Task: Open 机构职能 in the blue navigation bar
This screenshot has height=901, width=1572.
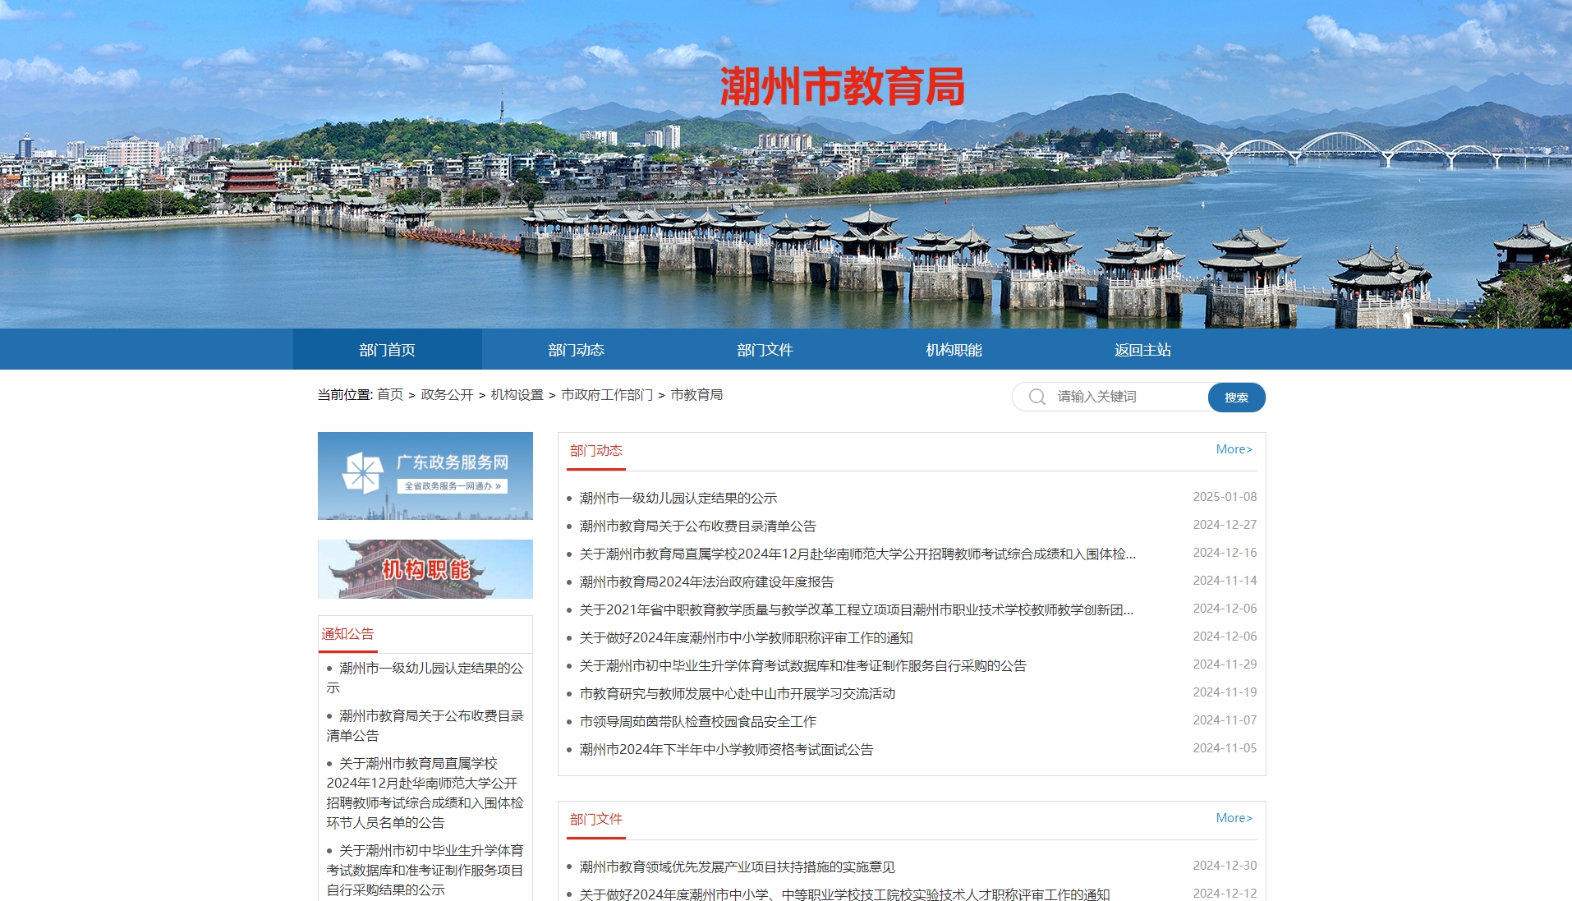Action: point(954,350)
